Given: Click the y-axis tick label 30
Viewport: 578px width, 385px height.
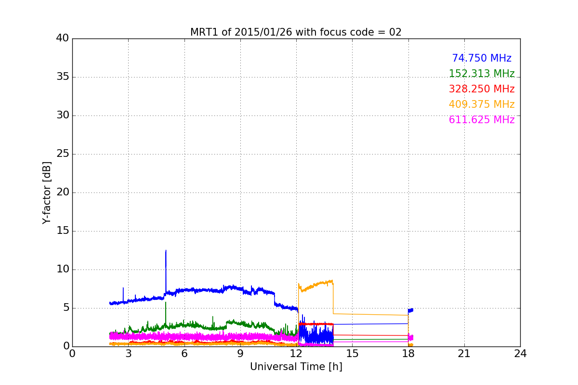Looking at the screenshot, I should coord(63,115).
